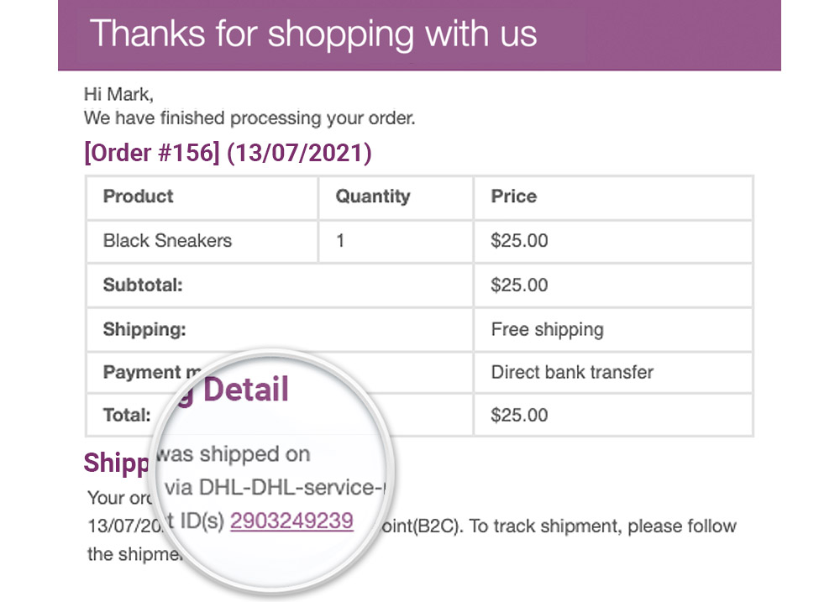This screenshot has height=602, width=840.
Task: Click the Hi Mark greeting text
Action: click(118, 94)
